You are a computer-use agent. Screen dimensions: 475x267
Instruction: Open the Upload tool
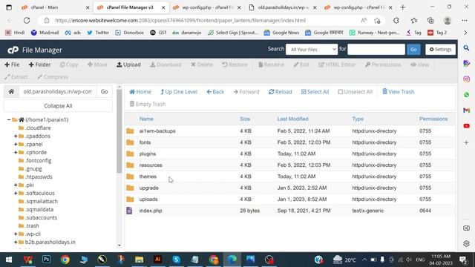[128, 65]
